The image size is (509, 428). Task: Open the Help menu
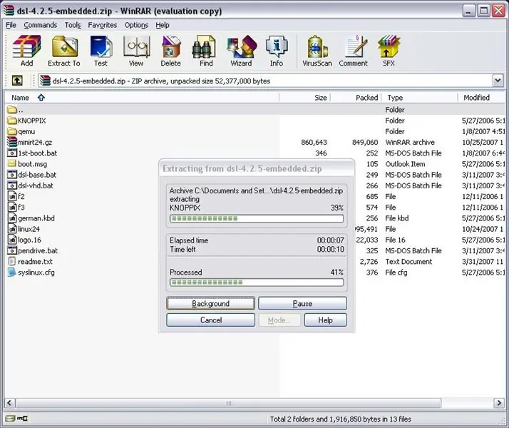tap(163, 25)
